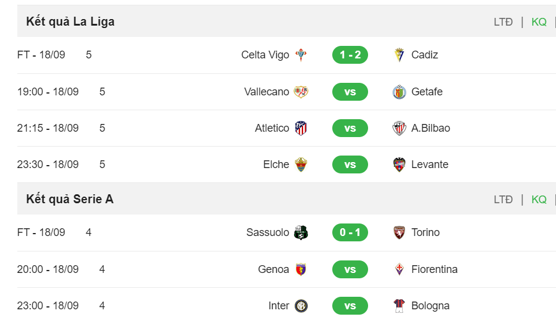Open Elche vs Levante vs button
Screen dimensions: 556x323
350,164
